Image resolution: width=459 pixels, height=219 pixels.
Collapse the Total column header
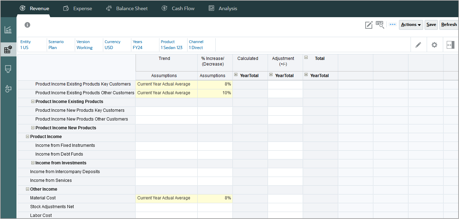[x=306, y=58]
